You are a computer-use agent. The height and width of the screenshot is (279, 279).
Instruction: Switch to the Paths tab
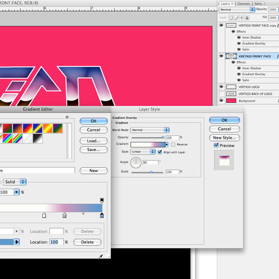259,3
